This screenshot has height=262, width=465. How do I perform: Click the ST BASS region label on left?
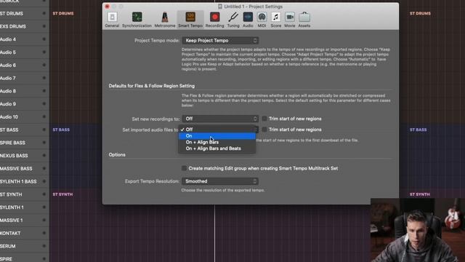[x=61, y=130]
